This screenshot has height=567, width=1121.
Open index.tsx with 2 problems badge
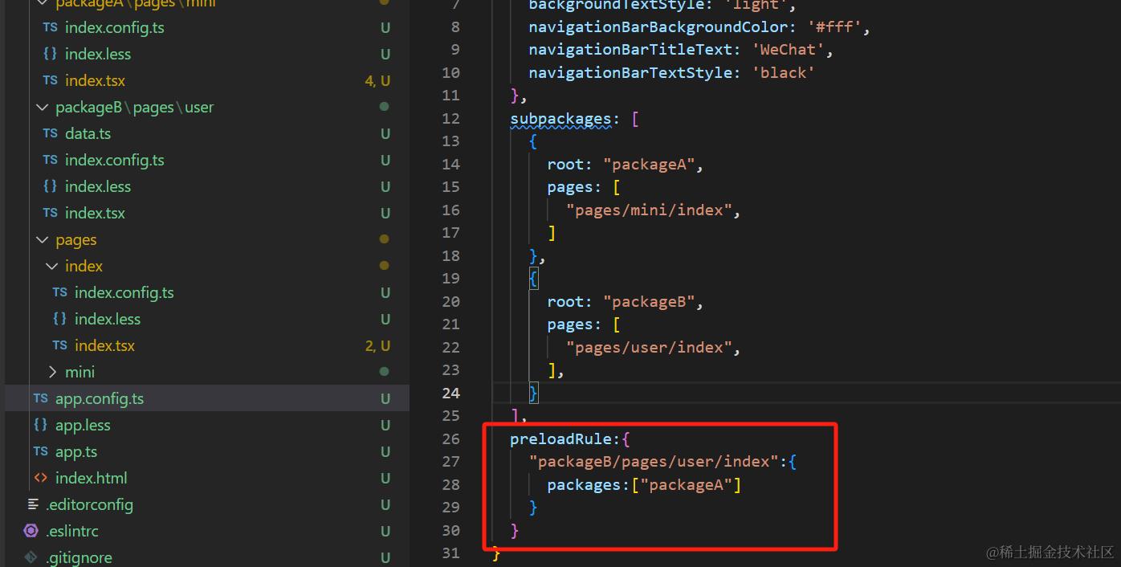coord(104,345)
